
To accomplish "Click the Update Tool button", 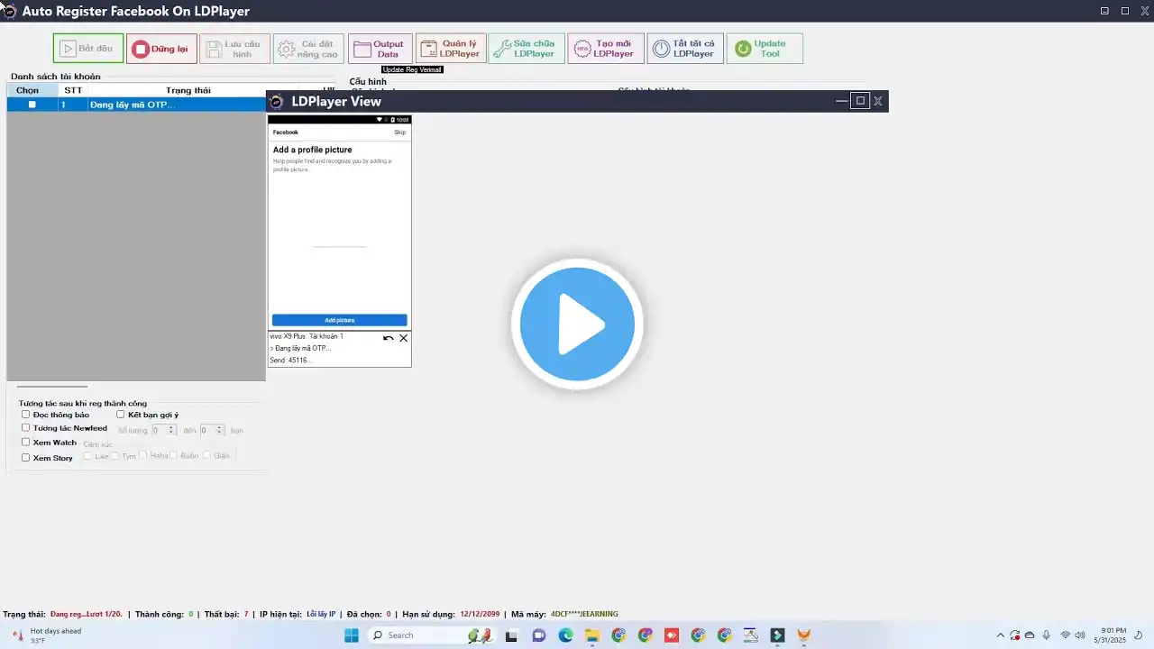I will coord(765,49).
